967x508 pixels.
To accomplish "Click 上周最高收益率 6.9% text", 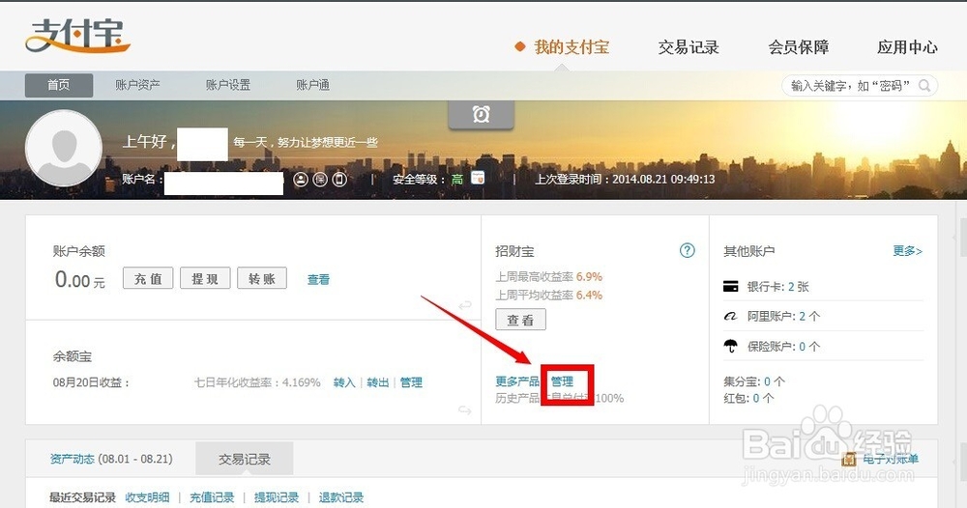I will [549, 276].
